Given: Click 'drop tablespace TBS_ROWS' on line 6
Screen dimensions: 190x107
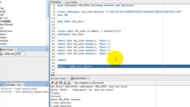Looking at the screenshot, I should point(96,5).
